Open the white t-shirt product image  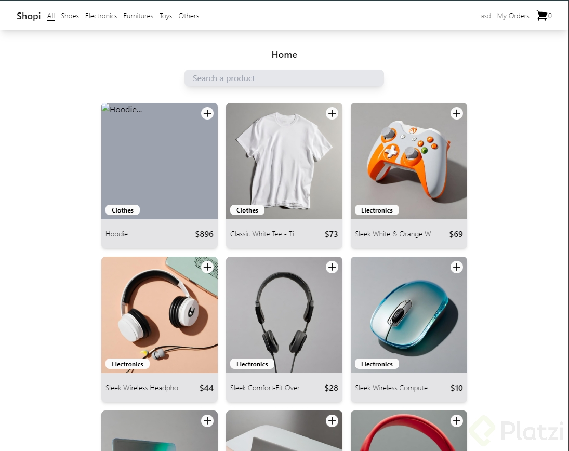pyautogui.click(x=284, y=156)
